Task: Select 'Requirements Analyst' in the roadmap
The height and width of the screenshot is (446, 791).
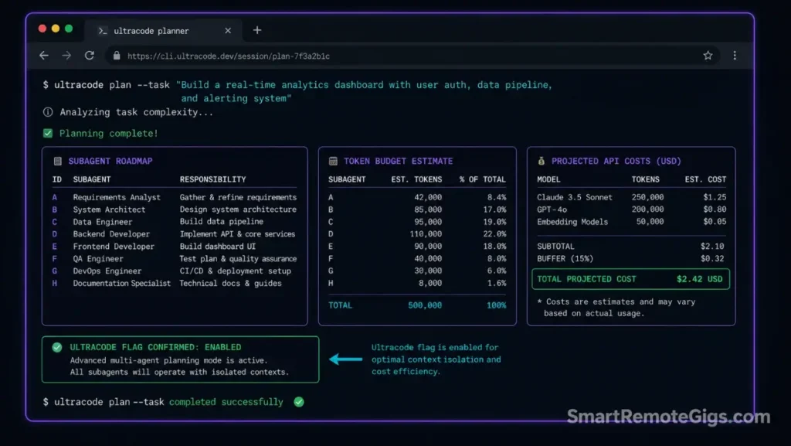Action: [117, 197]
